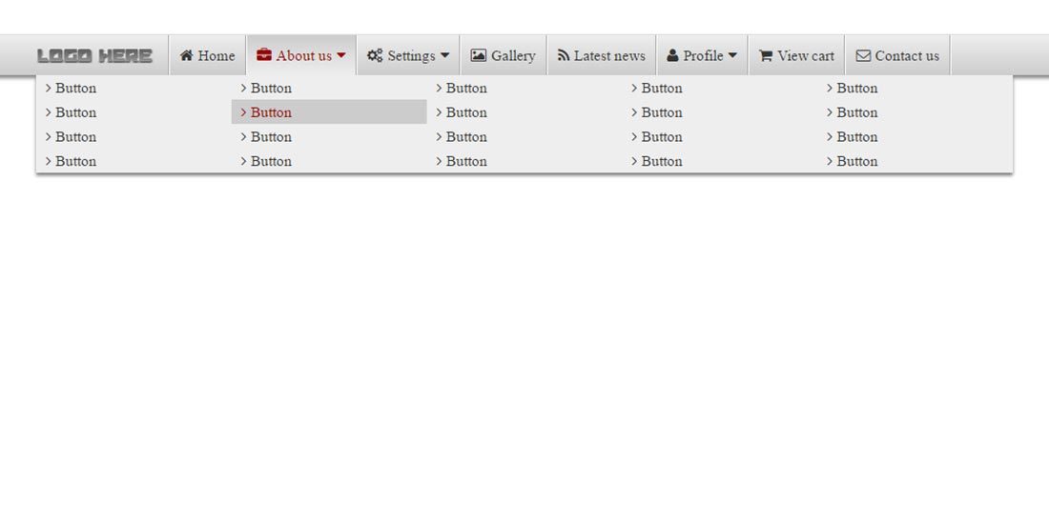Click the house icon beside Home
This screenshot has height=524, width=1049.
(186, 55)
